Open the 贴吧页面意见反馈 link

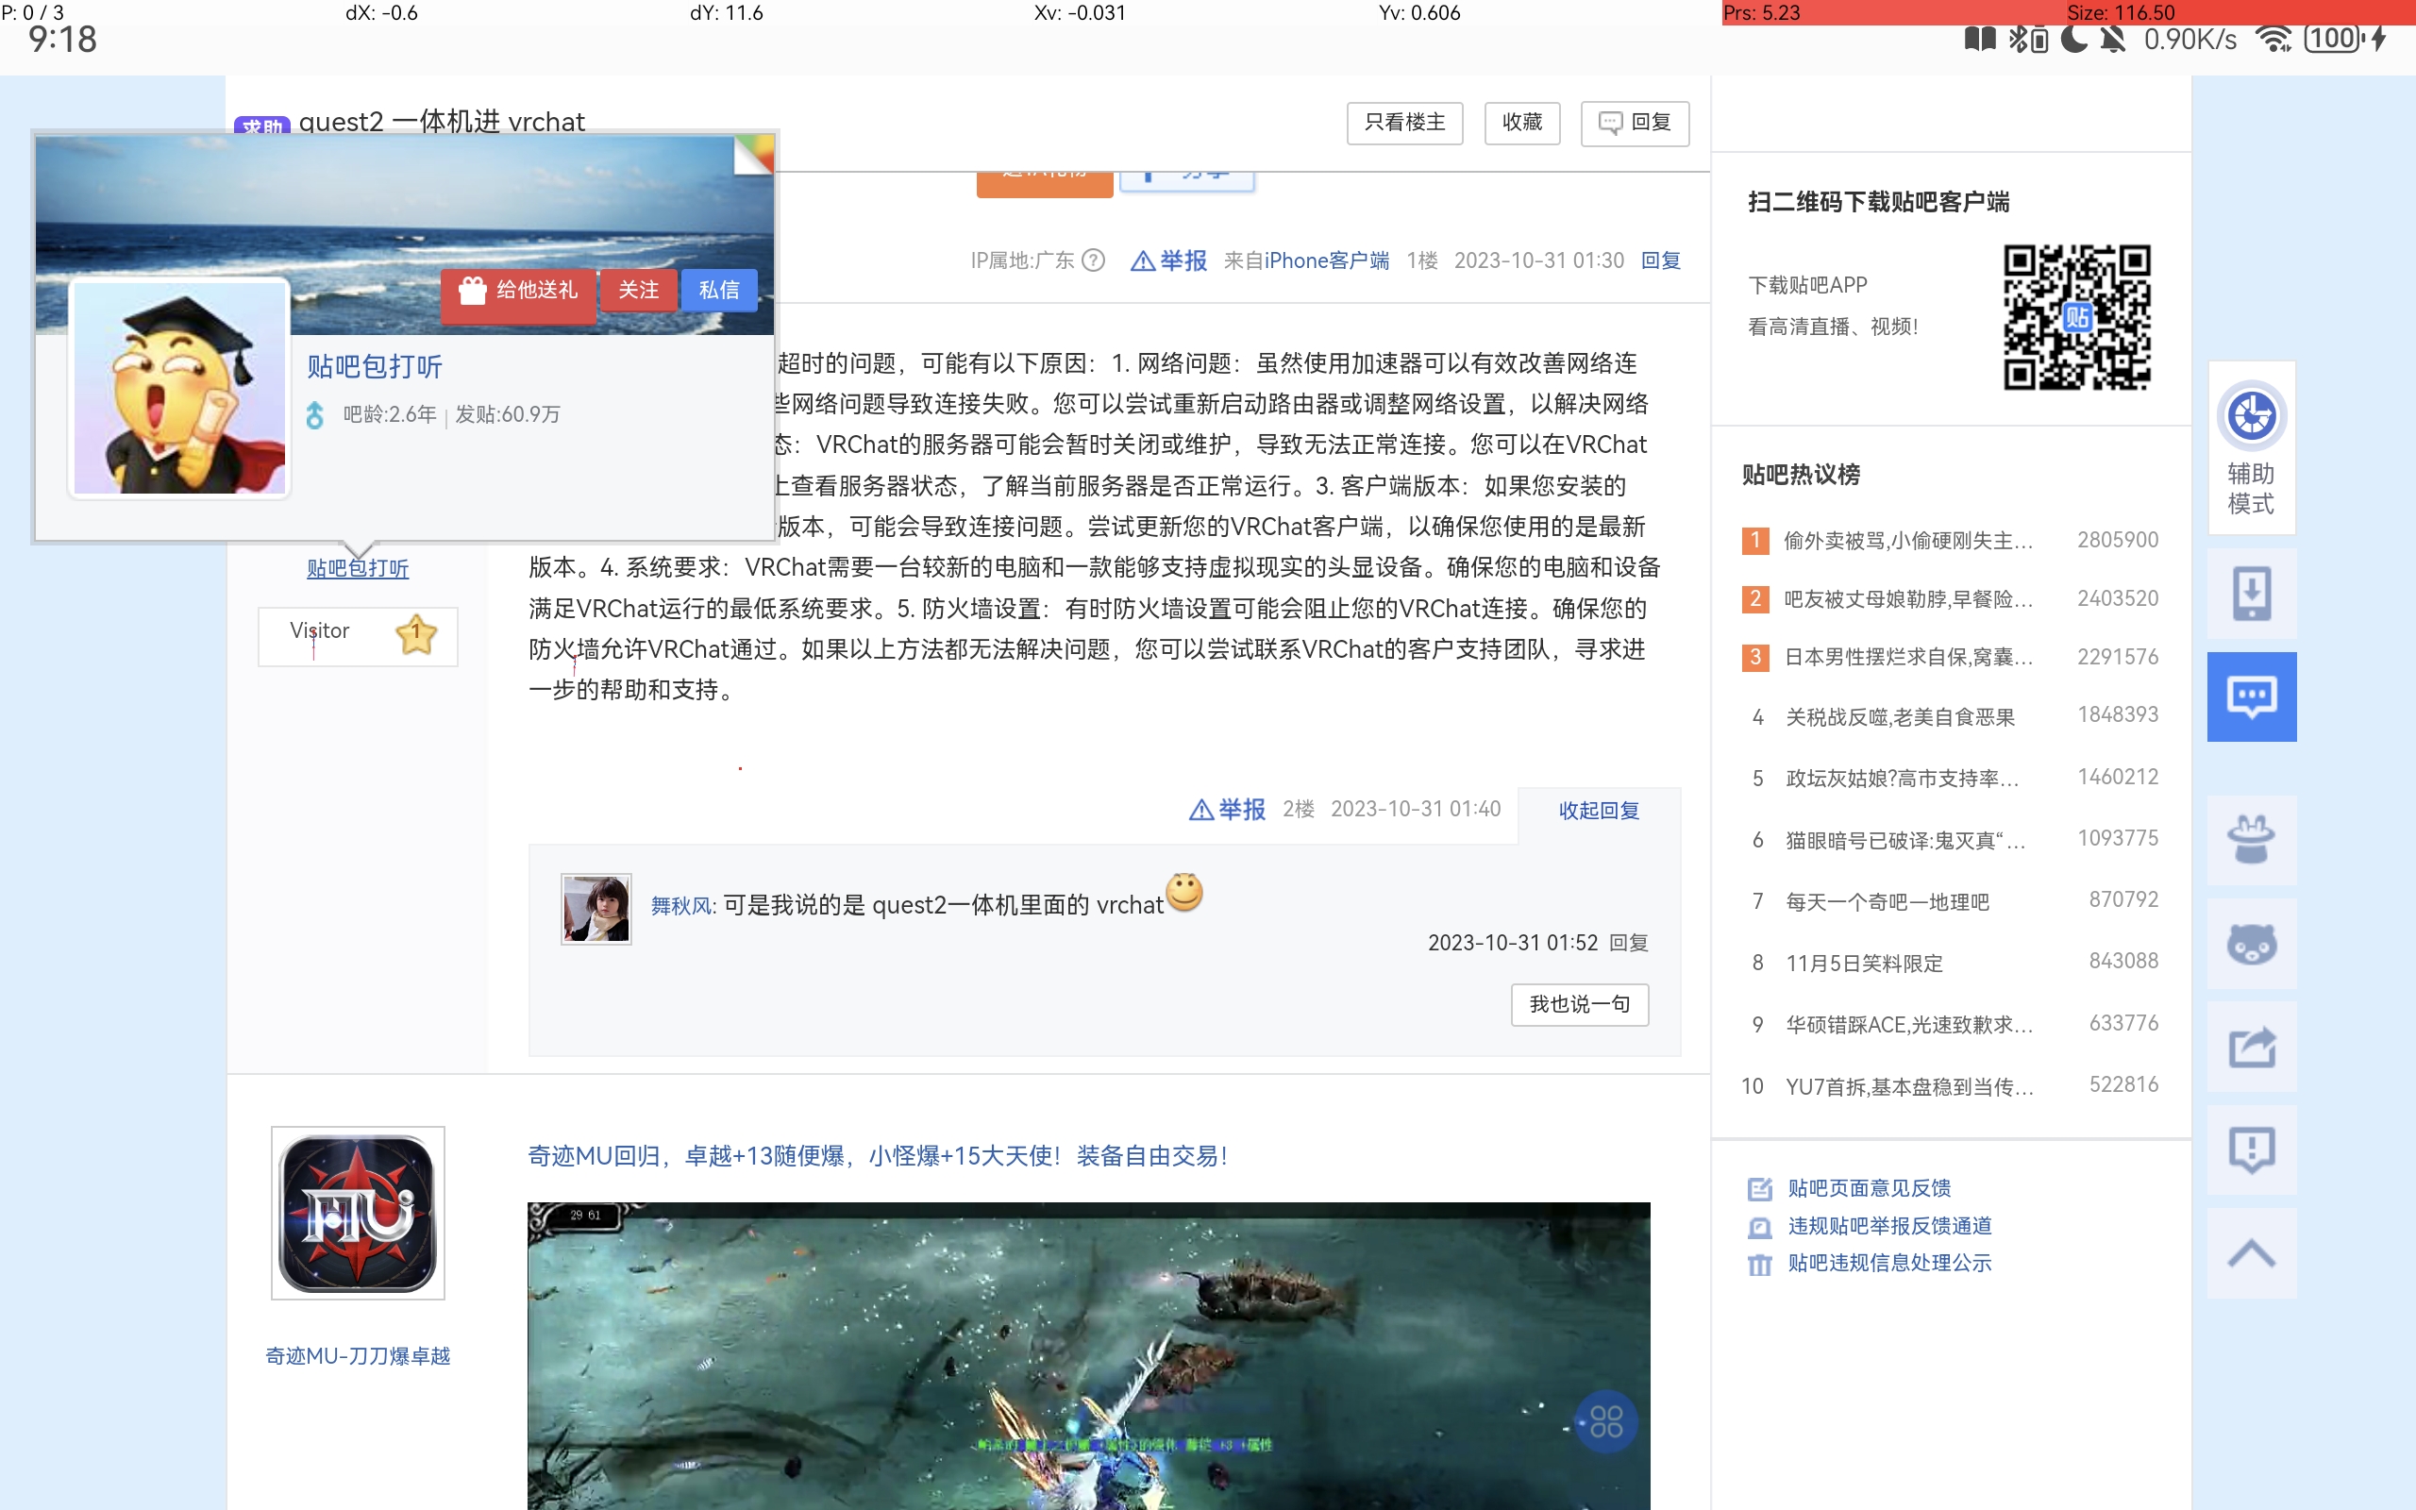(1868, 1188)
